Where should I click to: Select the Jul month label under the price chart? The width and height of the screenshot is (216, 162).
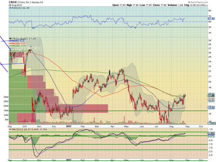pyautogui.click(x=156, y=126)
